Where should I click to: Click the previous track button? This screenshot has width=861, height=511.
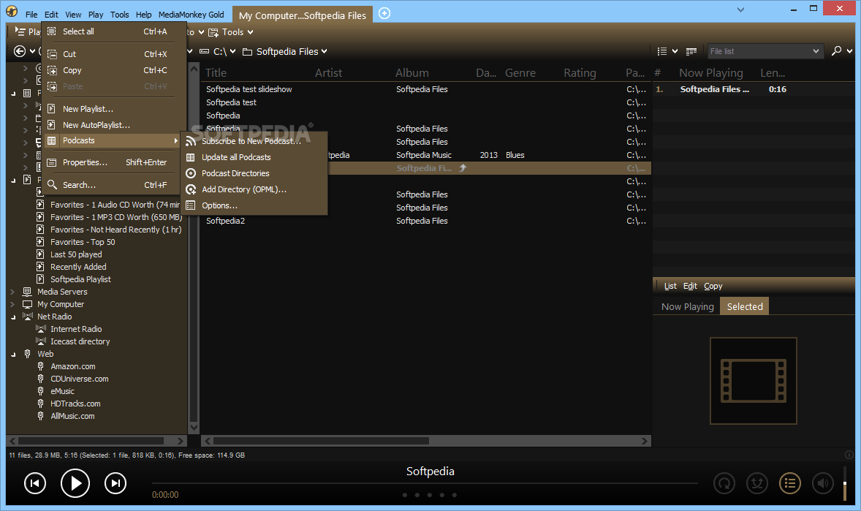tap(34, 483)
